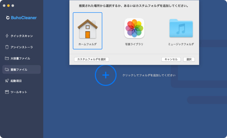This screenshot has width=227, height=138.
Task: Click the yellow minimize window button
Action: click(x=8, y=6)
